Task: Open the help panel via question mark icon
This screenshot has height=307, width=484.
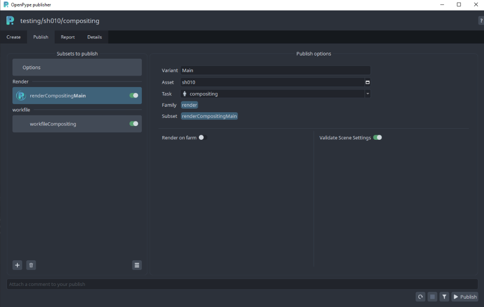Action: [x=481, y=21]
